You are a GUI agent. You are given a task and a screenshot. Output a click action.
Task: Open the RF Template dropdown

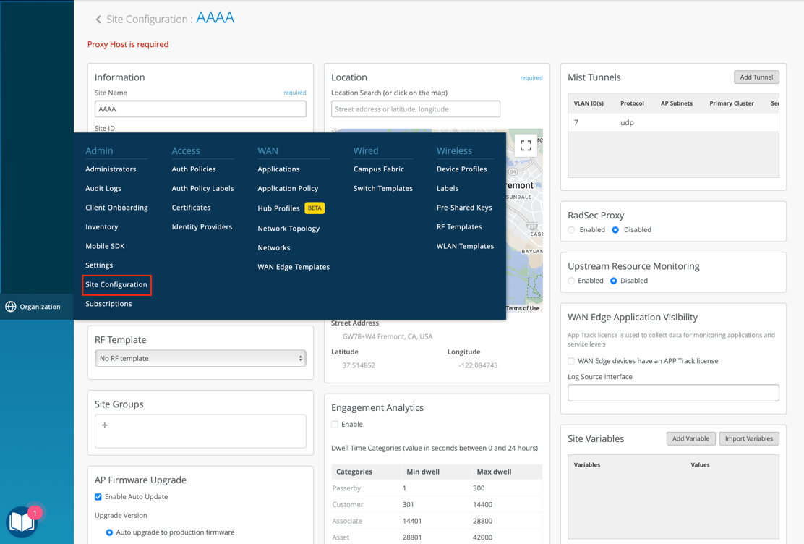[200, 358]
